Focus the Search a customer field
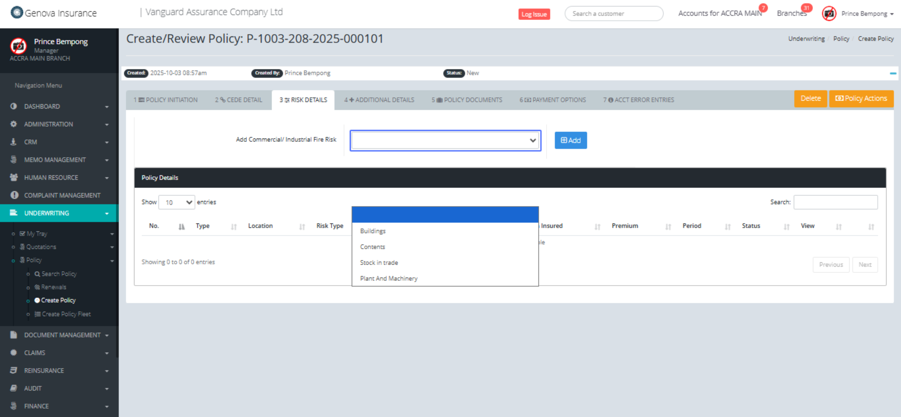901x417 pixels. 614,14
